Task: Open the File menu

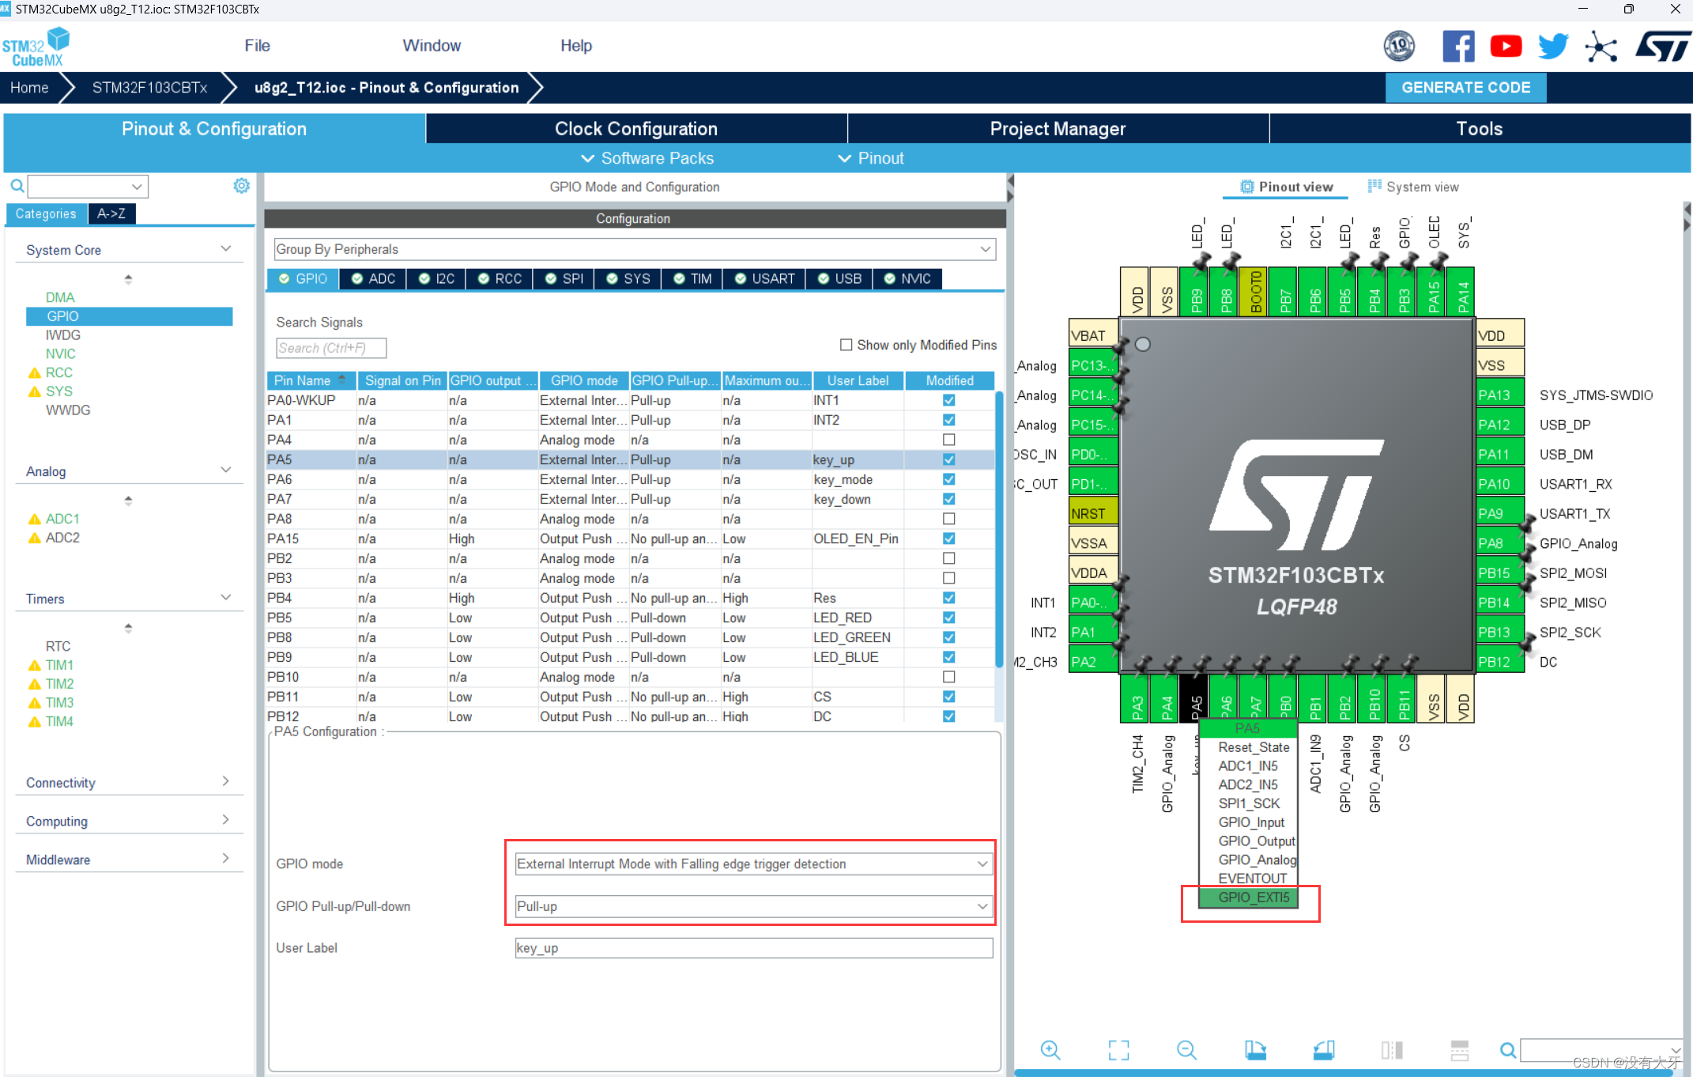Action: (x=257, y=46)
